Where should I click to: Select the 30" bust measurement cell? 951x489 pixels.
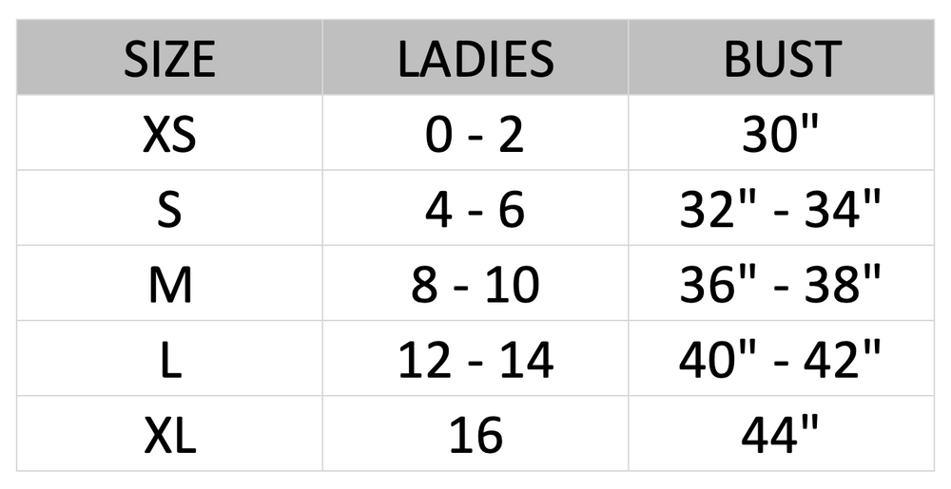(x=782, y=134)
